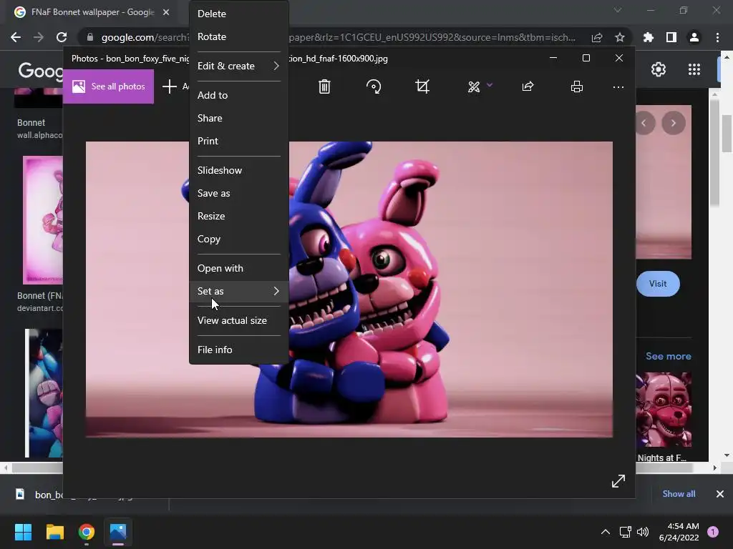Click the Print icon in Photos toolbar
The height and width of the screenshot is (549, 733).
tap(577, 86)
